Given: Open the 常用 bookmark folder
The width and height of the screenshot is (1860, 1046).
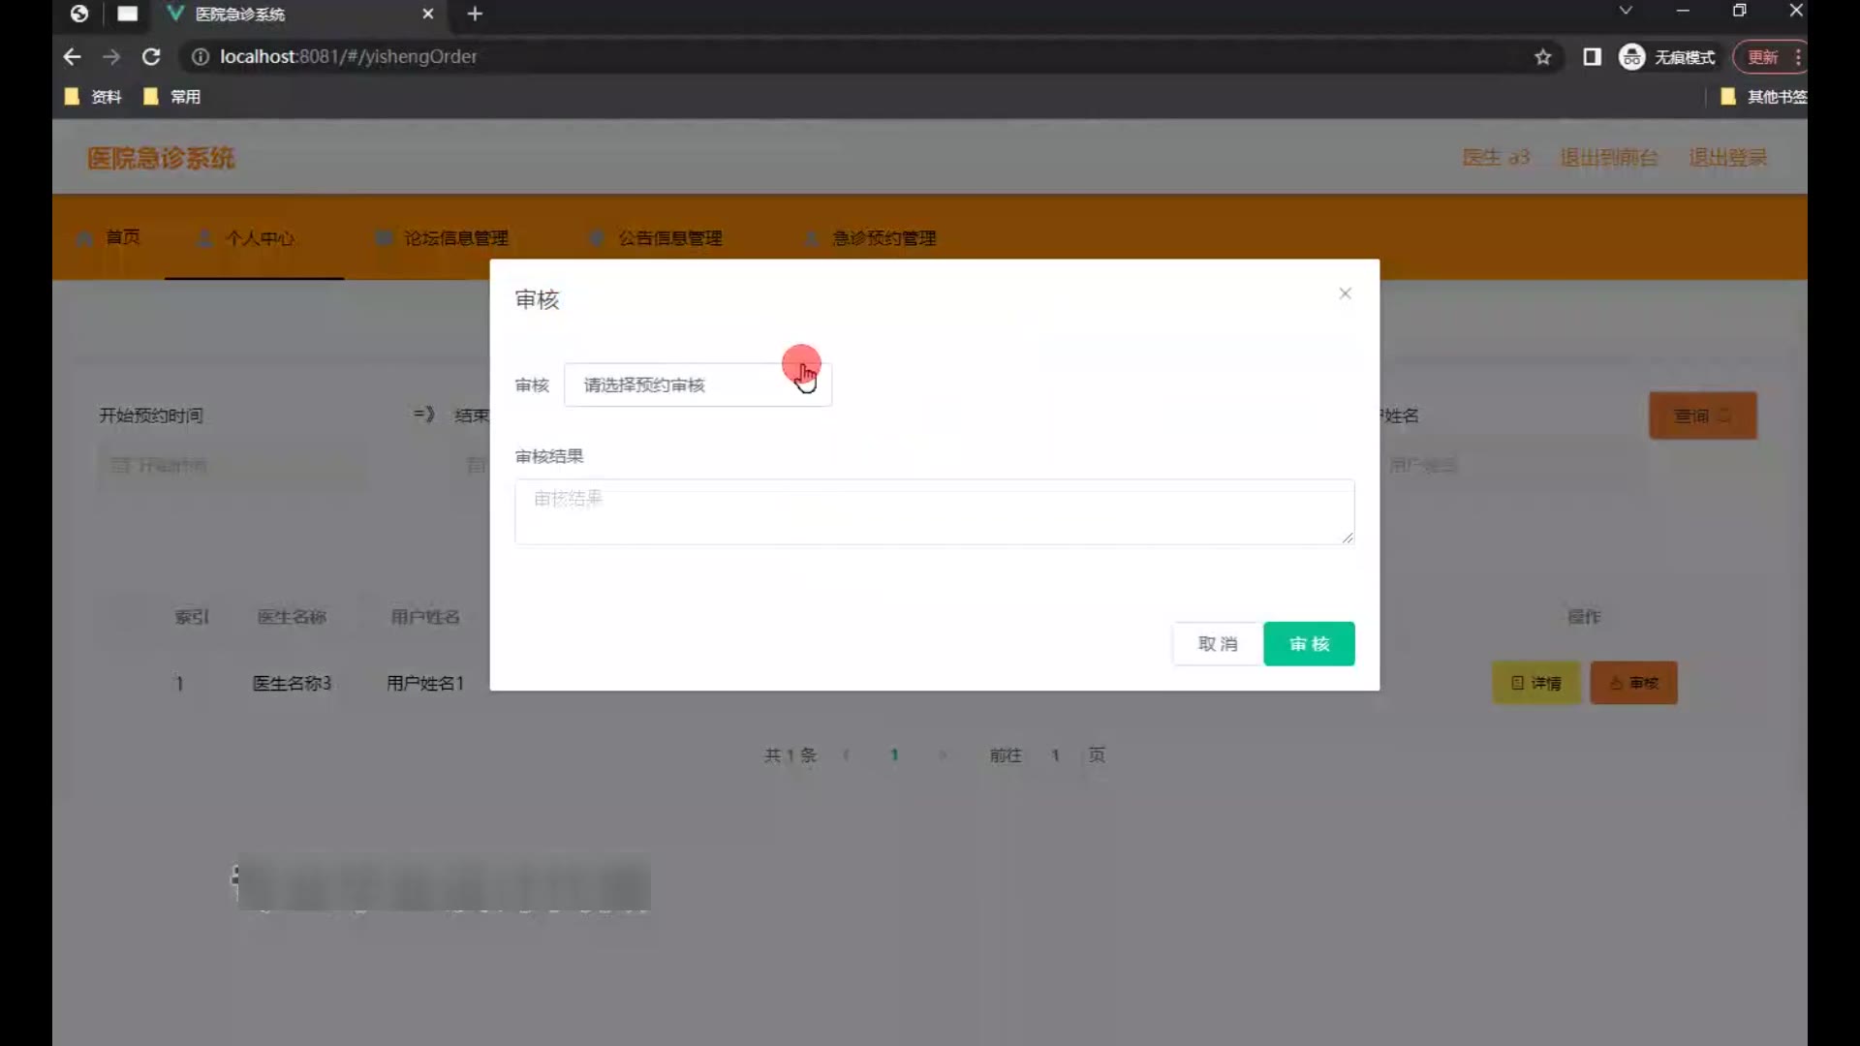Looking at the screenshot, I should (x=173, y=97).
